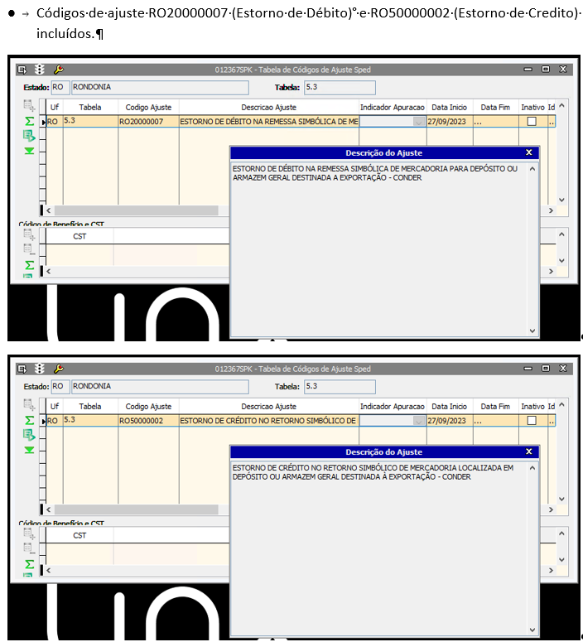Click the sigma icon beside CST grid in the RO50000002 window
Viewport: 583px width, 642px height.
click(x=30, y=564)
